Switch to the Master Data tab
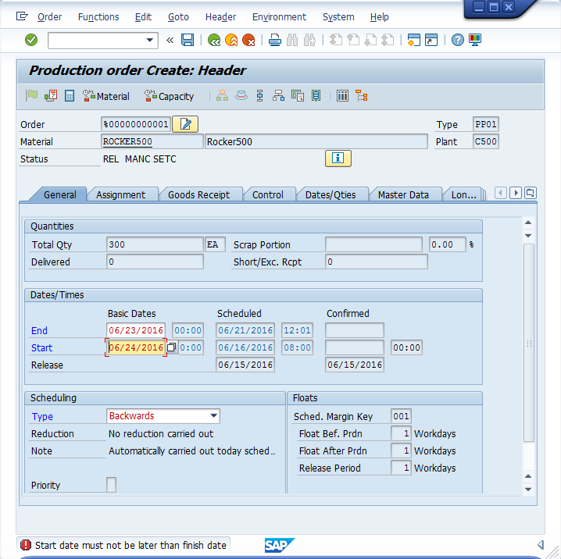 403,195
